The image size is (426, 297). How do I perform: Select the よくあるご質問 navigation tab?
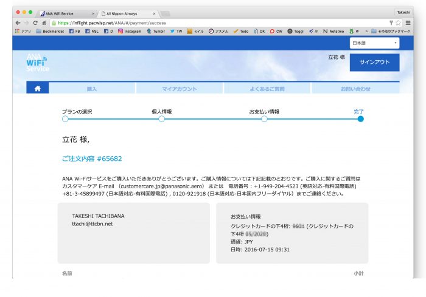coord(267,89)
